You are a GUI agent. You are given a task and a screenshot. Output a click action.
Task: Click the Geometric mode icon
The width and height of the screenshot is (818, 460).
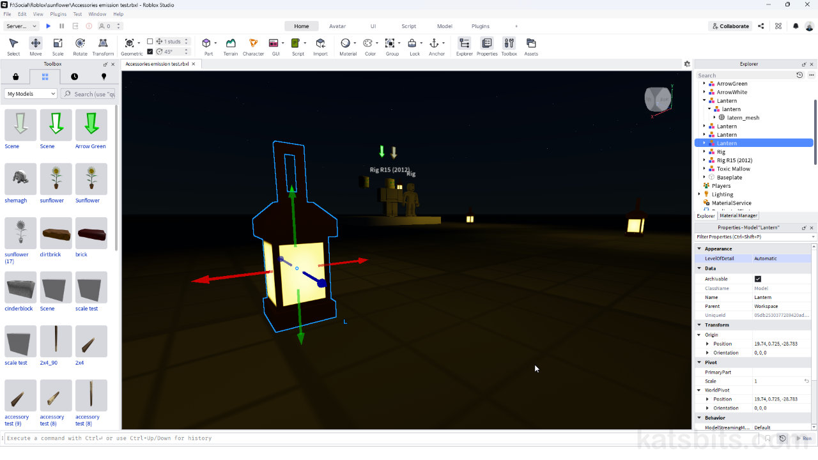coord(130,43)
